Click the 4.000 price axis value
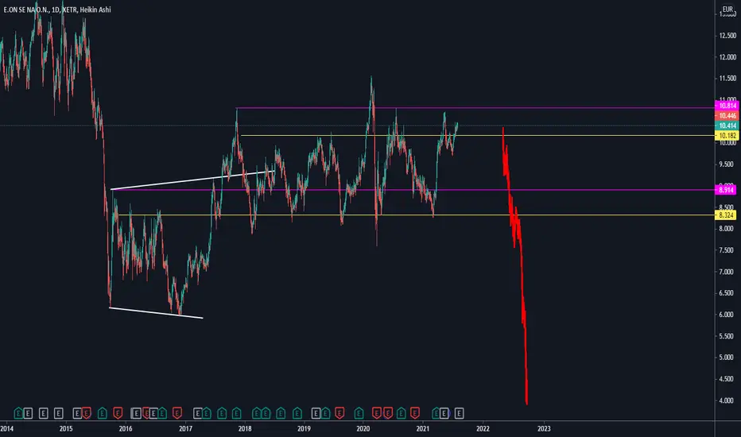 point(727,400)
